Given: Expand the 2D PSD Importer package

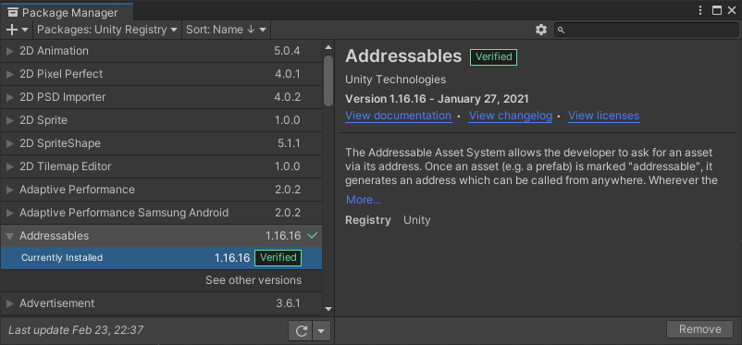Looking at the screenshot, I should pyautogui.click(x=9, y=97).
